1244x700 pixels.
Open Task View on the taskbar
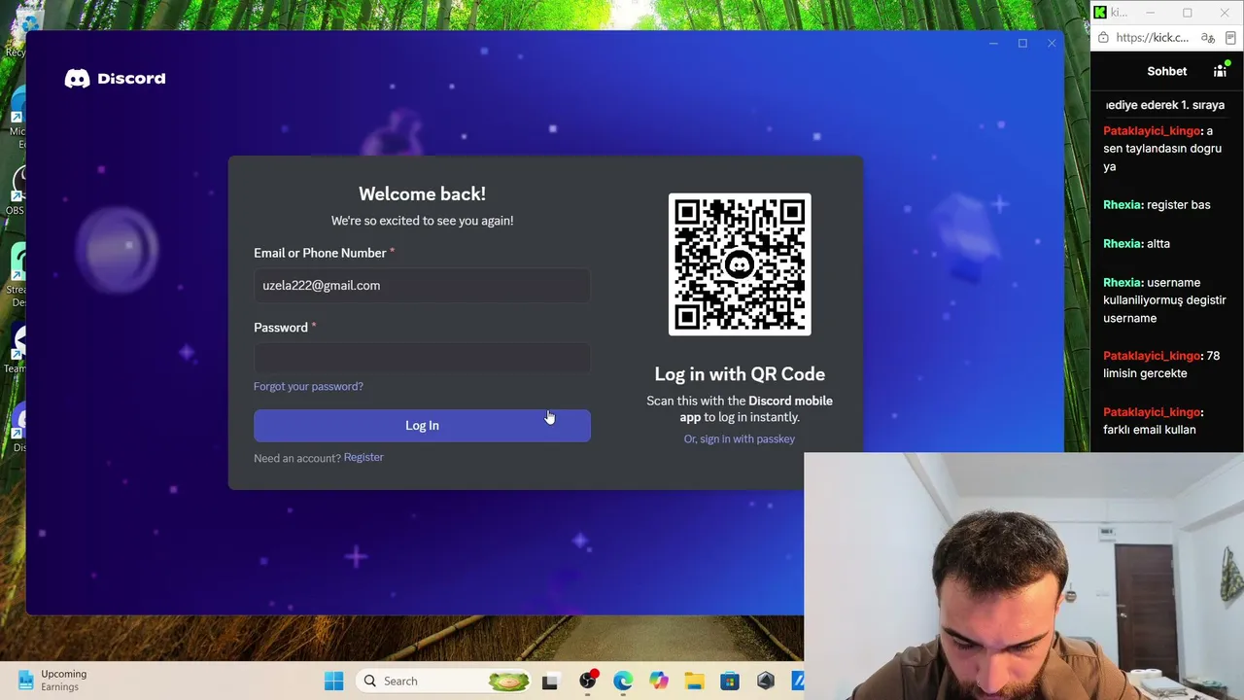[550, 681]
